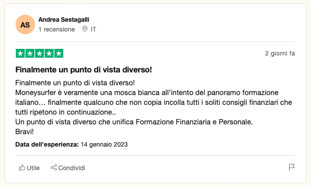Click the '2 giorni fa' timestamp

tap(280, 53)
